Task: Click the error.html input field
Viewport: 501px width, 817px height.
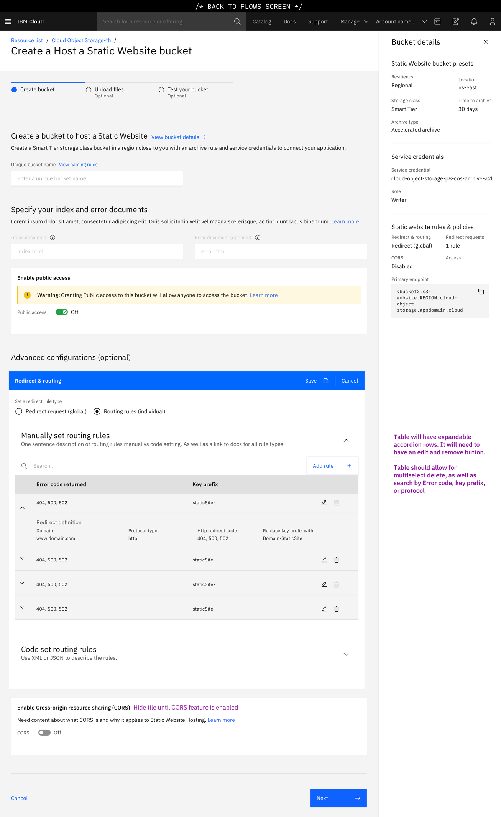Action: coord(281,251)
